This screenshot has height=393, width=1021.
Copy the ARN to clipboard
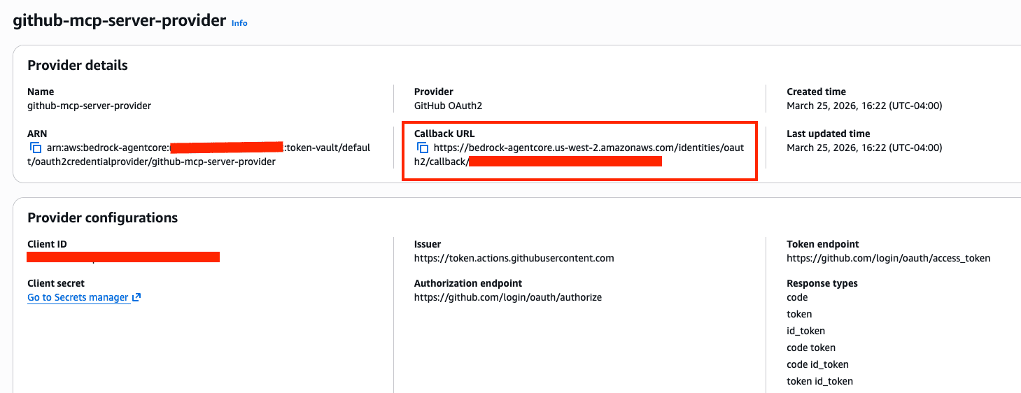[x=36, y=148]
